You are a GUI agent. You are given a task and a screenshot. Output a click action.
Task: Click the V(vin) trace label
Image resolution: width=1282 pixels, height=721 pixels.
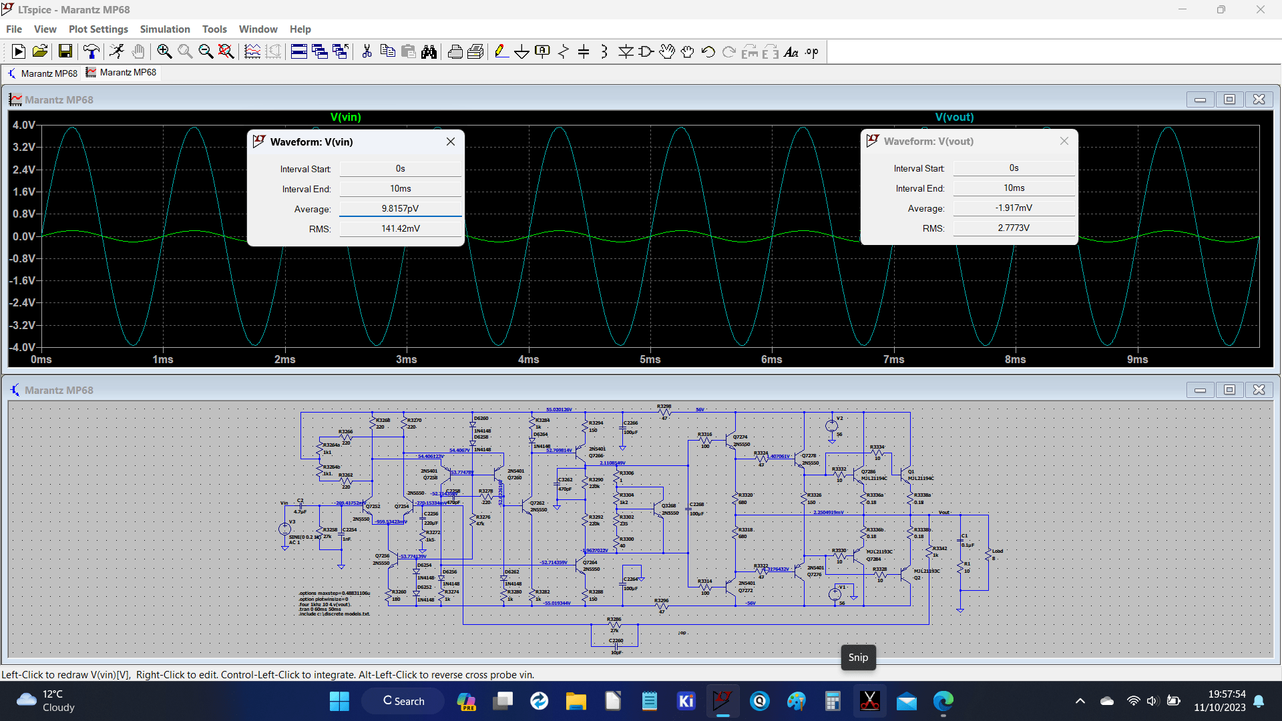(346, 117)
